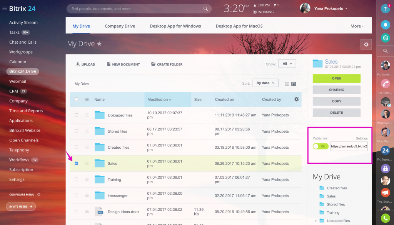394x225 pixels.
Task: Open Desktop App for Windows tab
Action: point(175,26)
